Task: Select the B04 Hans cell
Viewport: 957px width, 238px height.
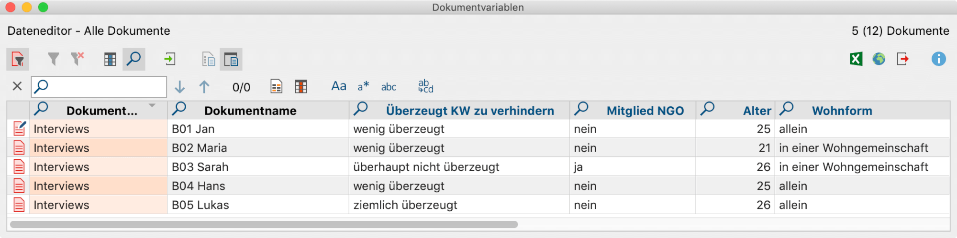Action: [x=258, y=186]
